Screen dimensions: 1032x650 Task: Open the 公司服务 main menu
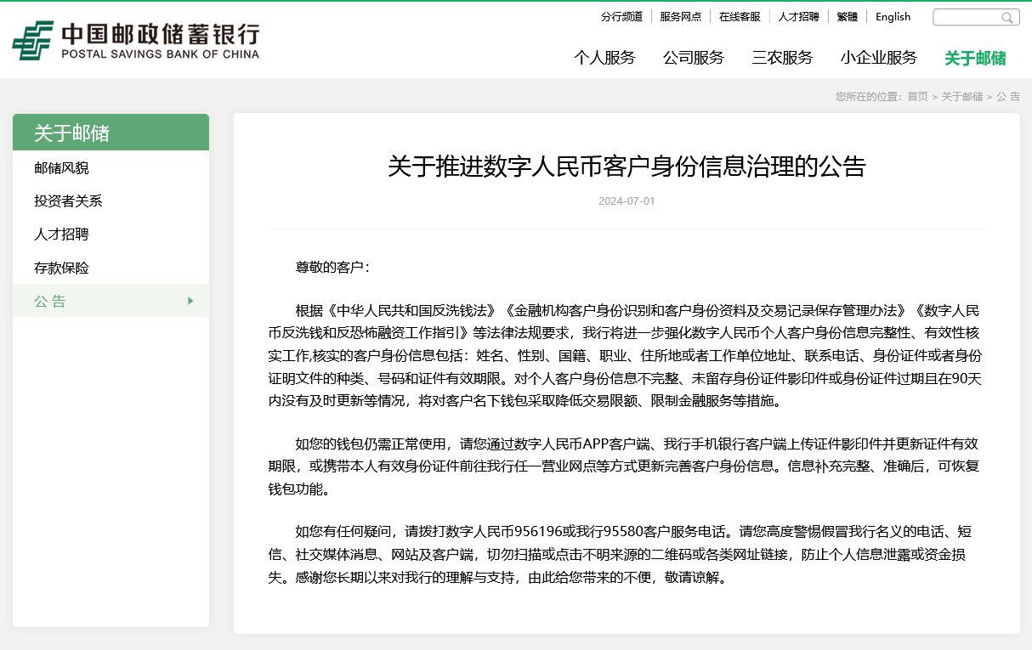[694, 58]
